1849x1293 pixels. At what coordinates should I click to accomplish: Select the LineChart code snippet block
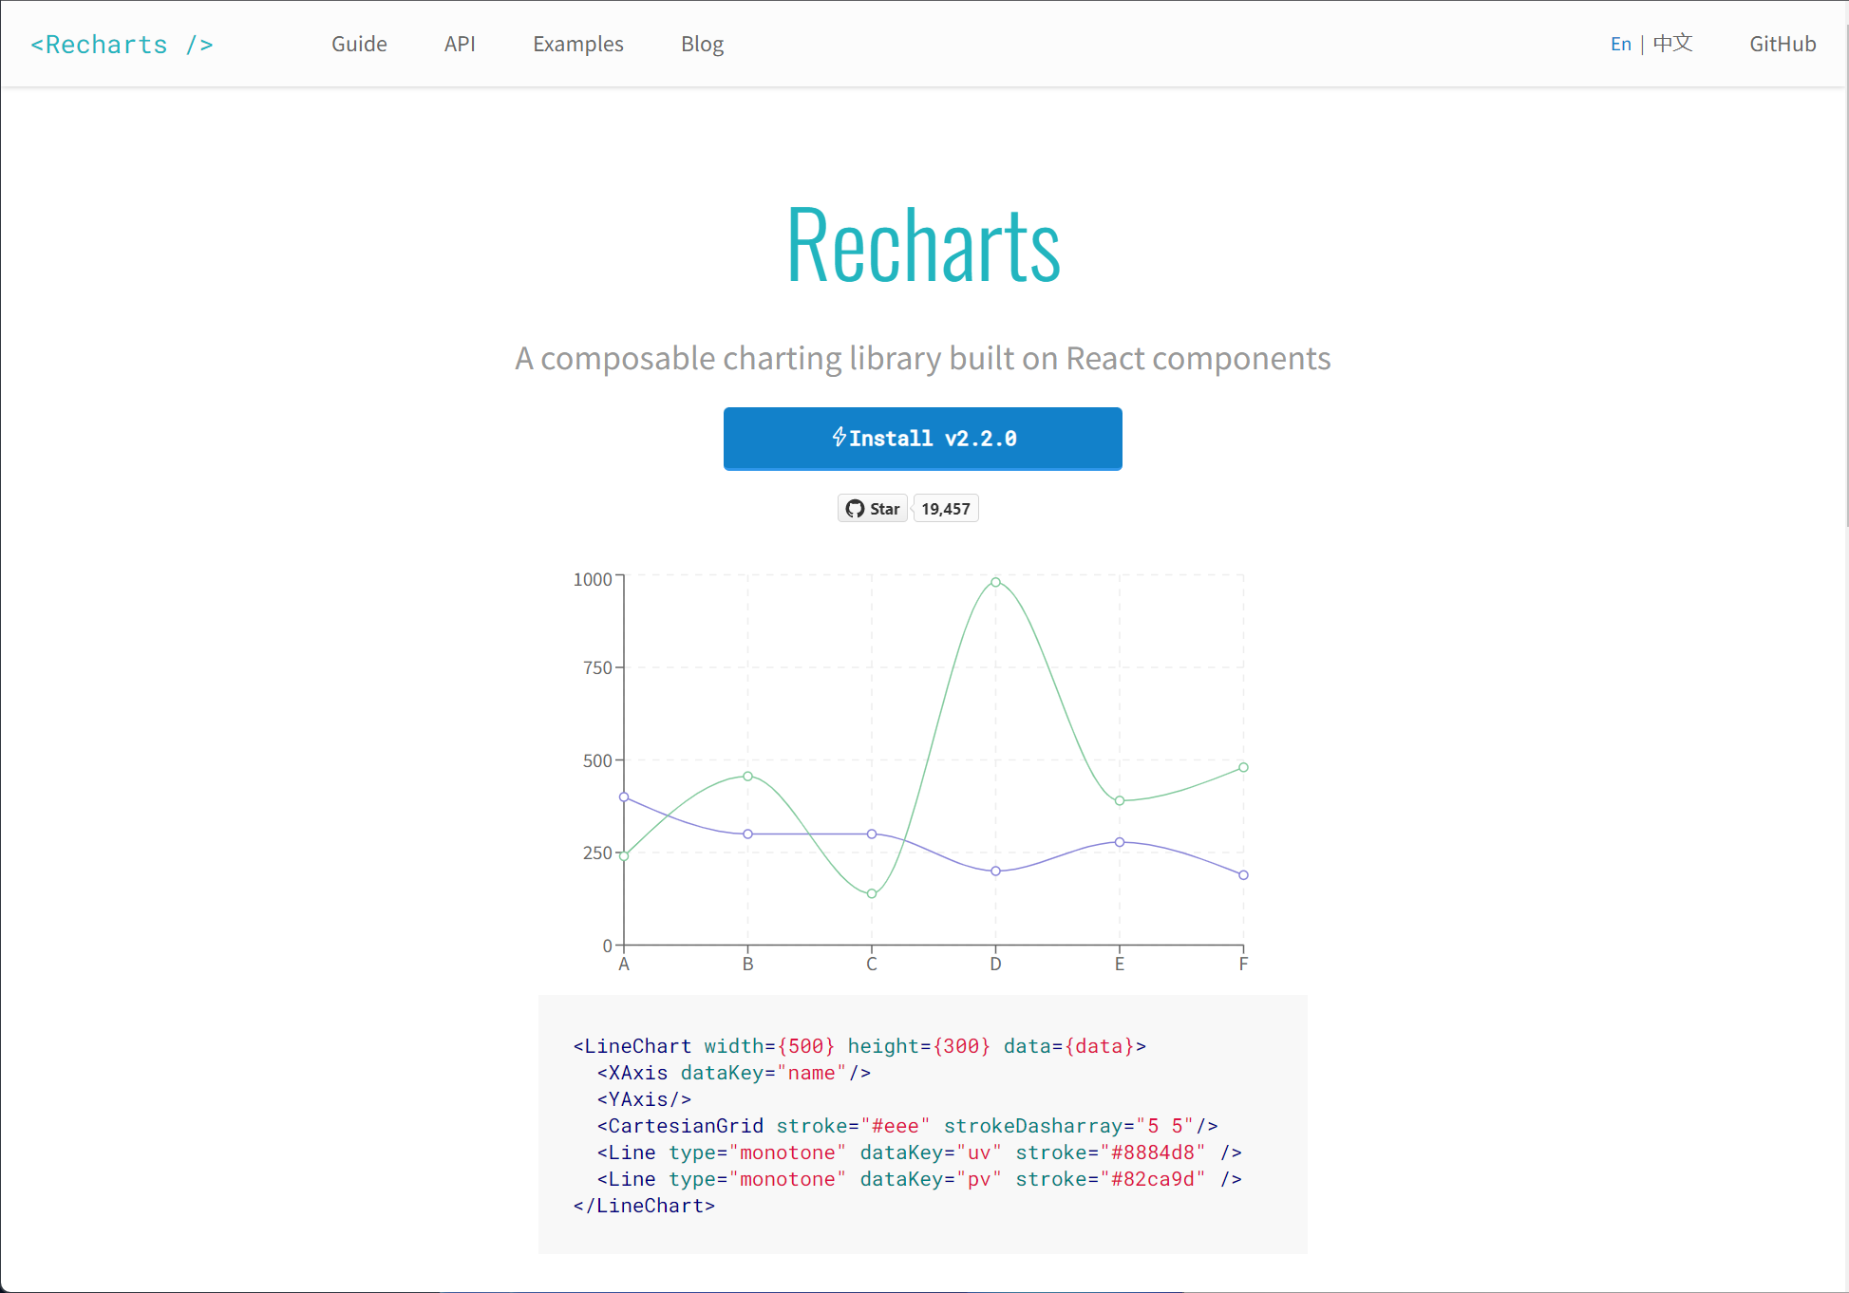tap(922, 1125)
